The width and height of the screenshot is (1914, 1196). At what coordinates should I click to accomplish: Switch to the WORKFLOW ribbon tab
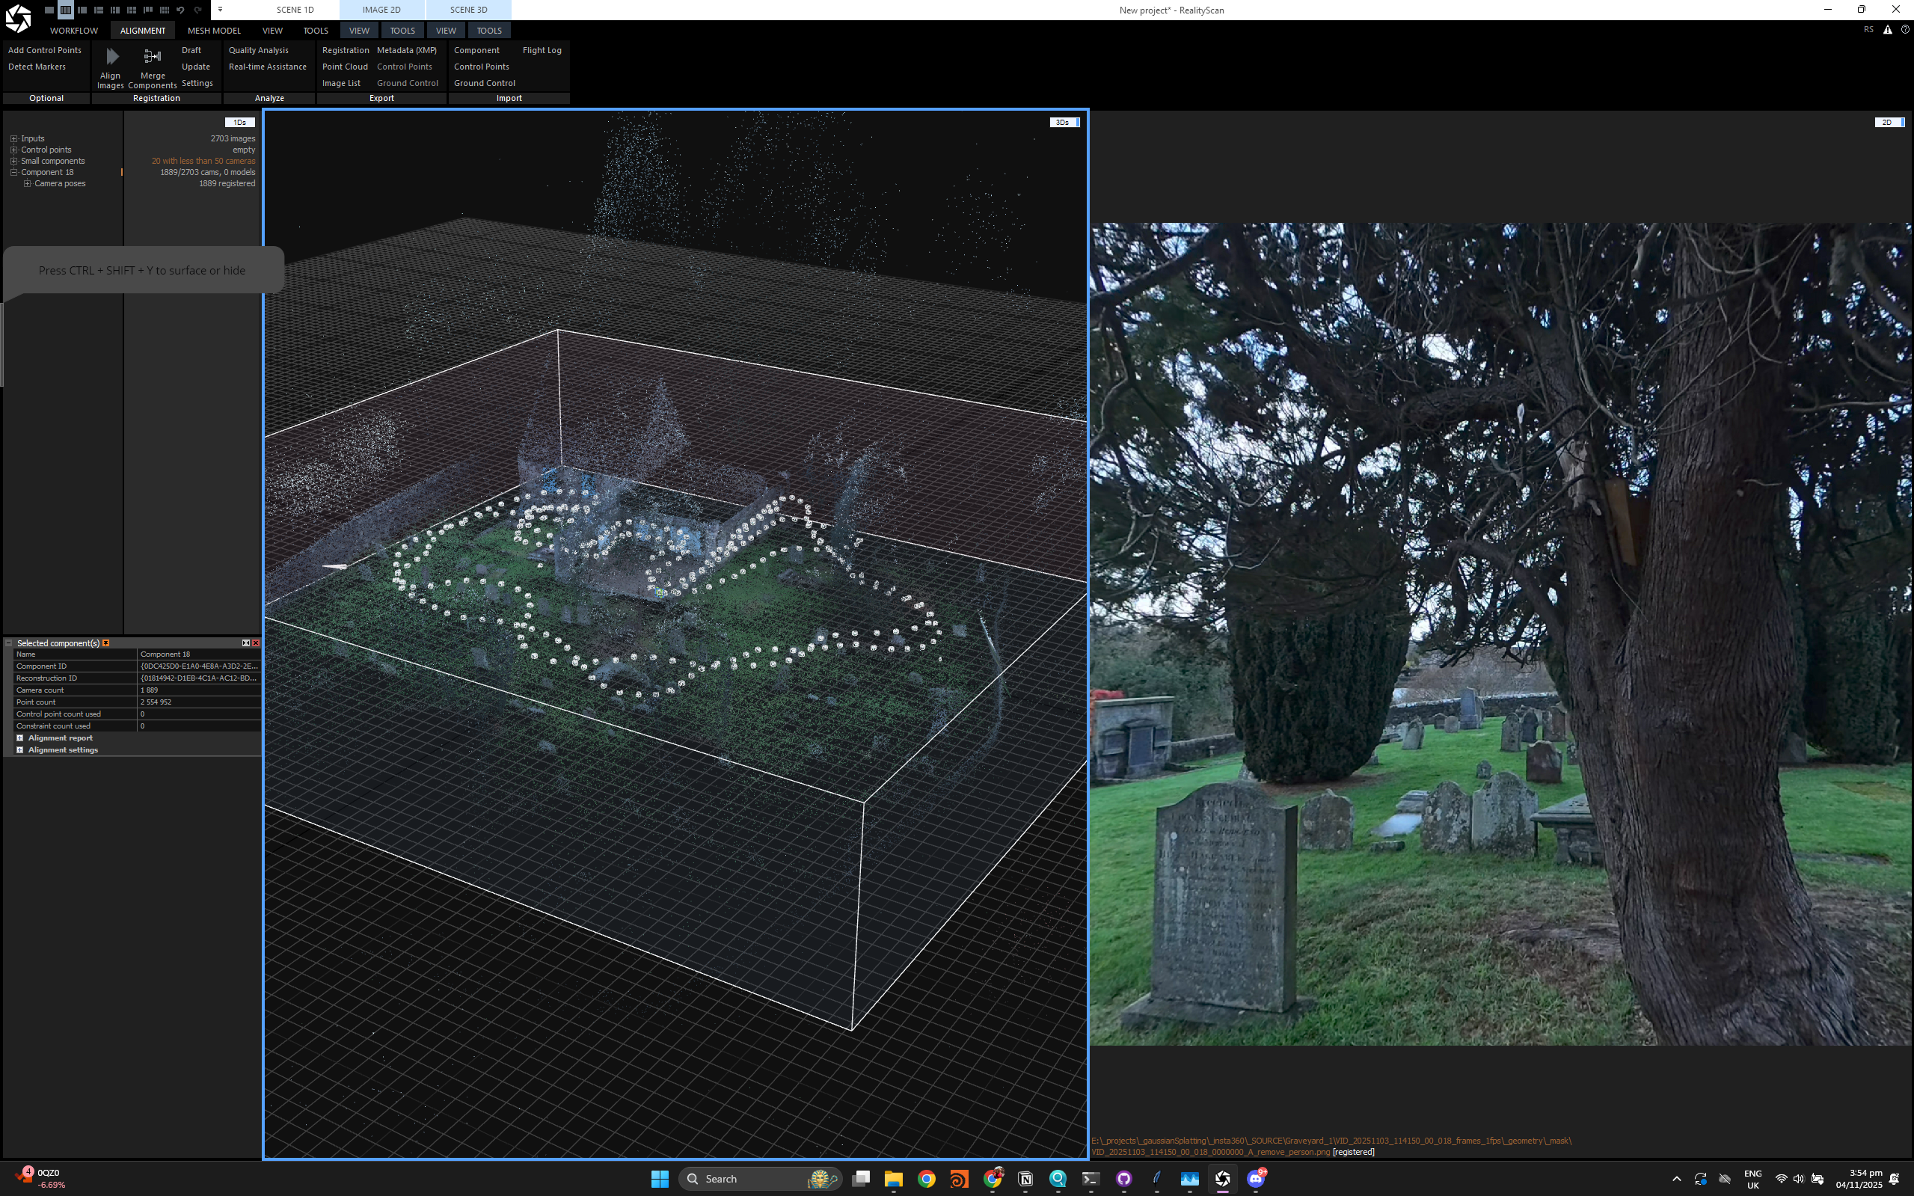[73, 30]
